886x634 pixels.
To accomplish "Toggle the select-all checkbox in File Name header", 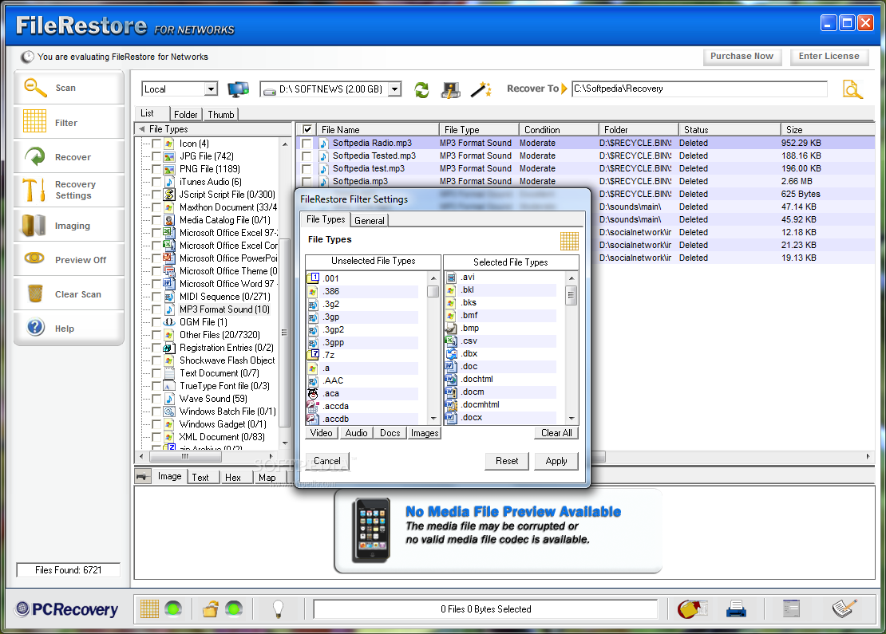I will point(307,129).
